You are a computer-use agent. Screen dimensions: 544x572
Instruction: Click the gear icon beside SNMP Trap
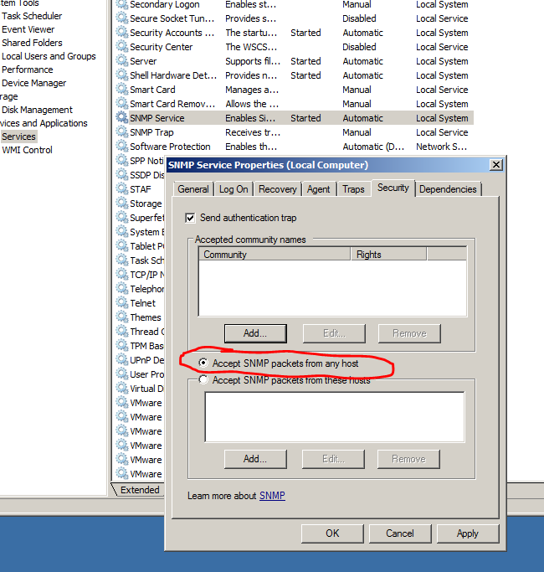122,131
